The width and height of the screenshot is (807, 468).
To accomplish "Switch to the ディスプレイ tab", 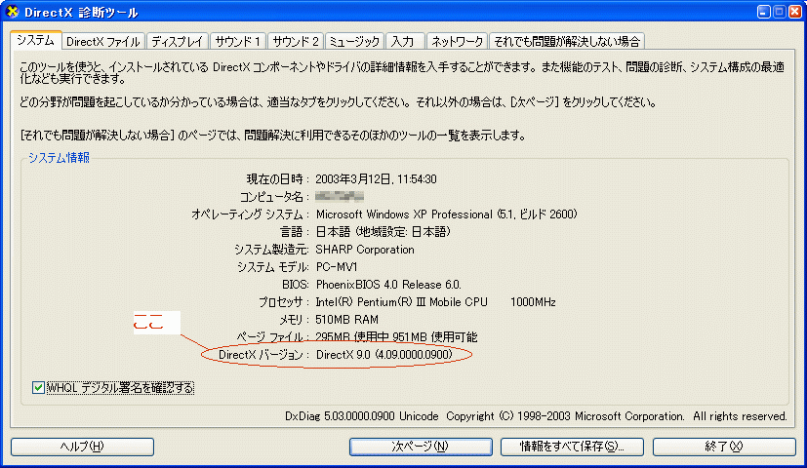I will [x=178, y=42].
